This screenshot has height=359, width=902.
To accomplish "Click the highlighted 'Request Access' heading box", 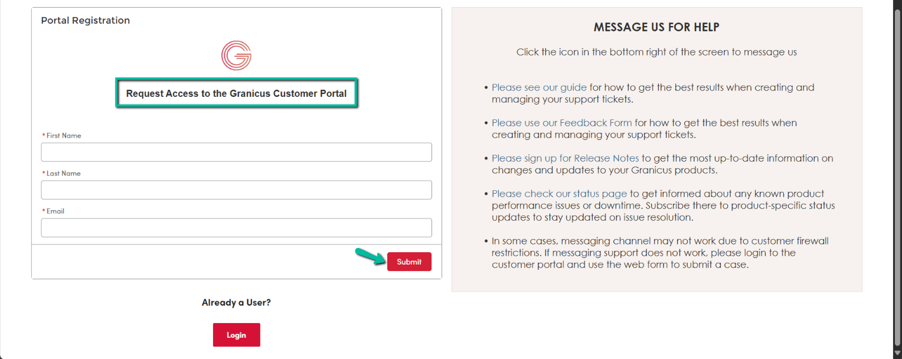I will pyautogui.click(x=237, y=93).
